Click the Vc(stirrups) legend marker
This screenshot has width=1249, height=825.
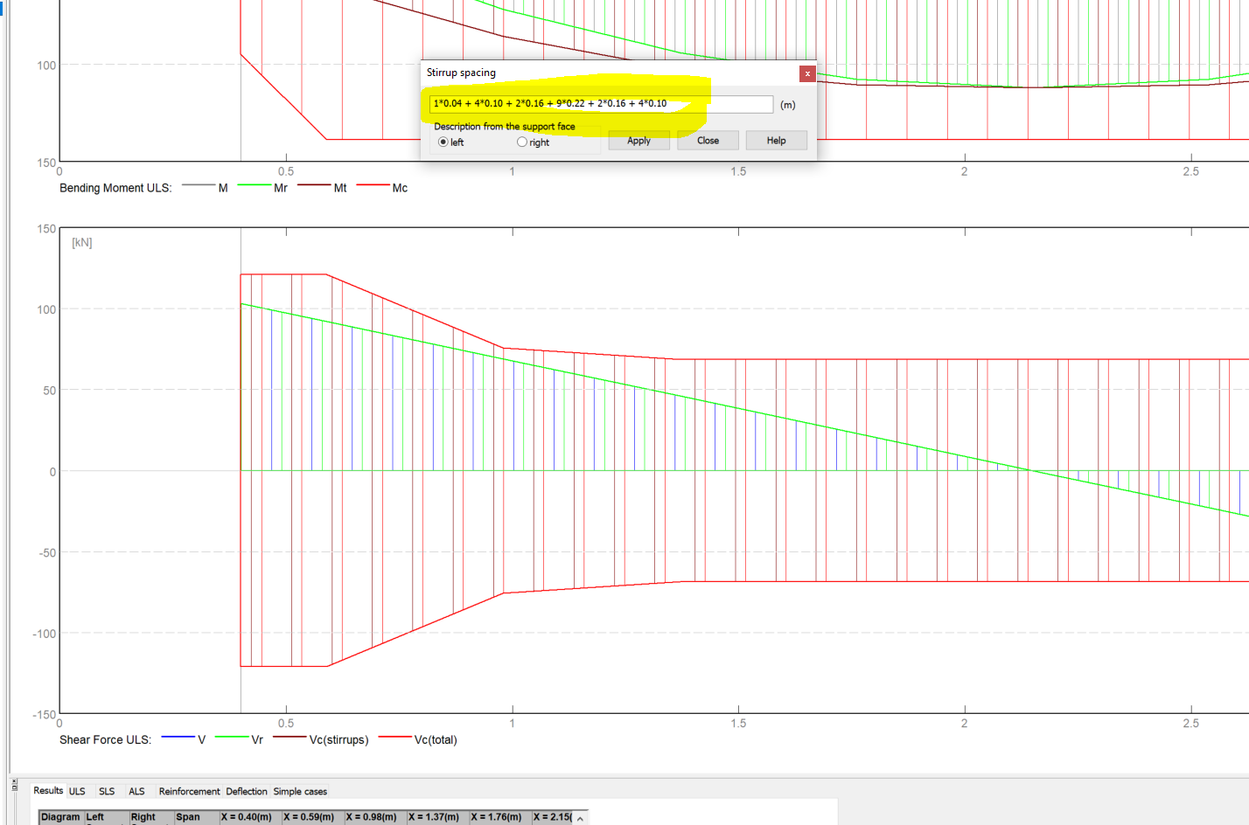click(290, 738)
